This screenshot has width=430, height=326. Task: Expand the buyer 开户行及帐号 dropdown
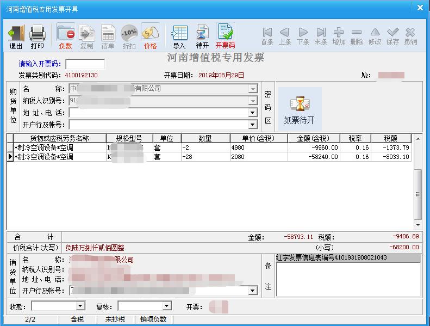252,125
